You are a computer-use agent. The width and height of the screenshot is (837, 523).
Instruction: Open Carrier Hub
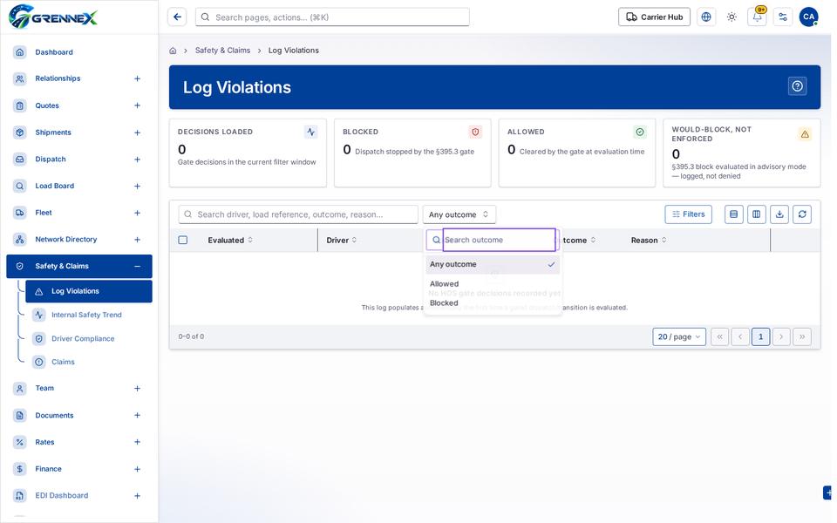point(654,17)
